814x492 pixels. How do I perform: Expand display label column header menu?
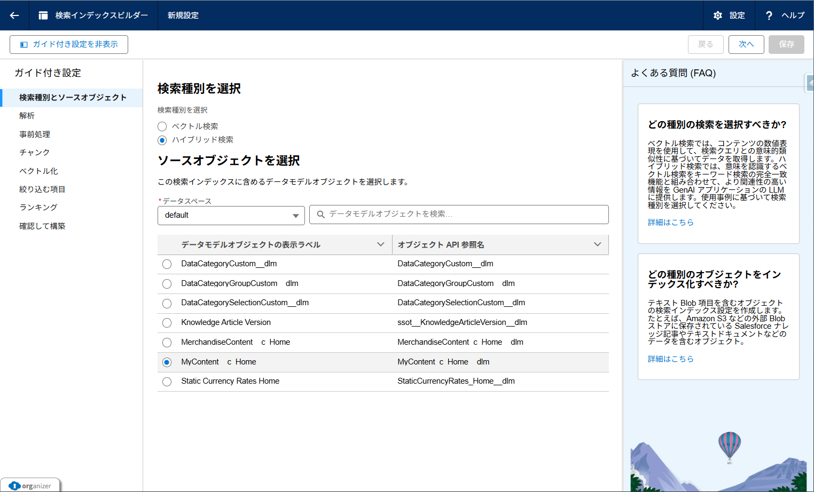380,244
